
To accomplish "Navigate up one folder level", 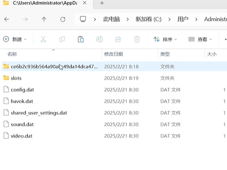I will point(44,19).
